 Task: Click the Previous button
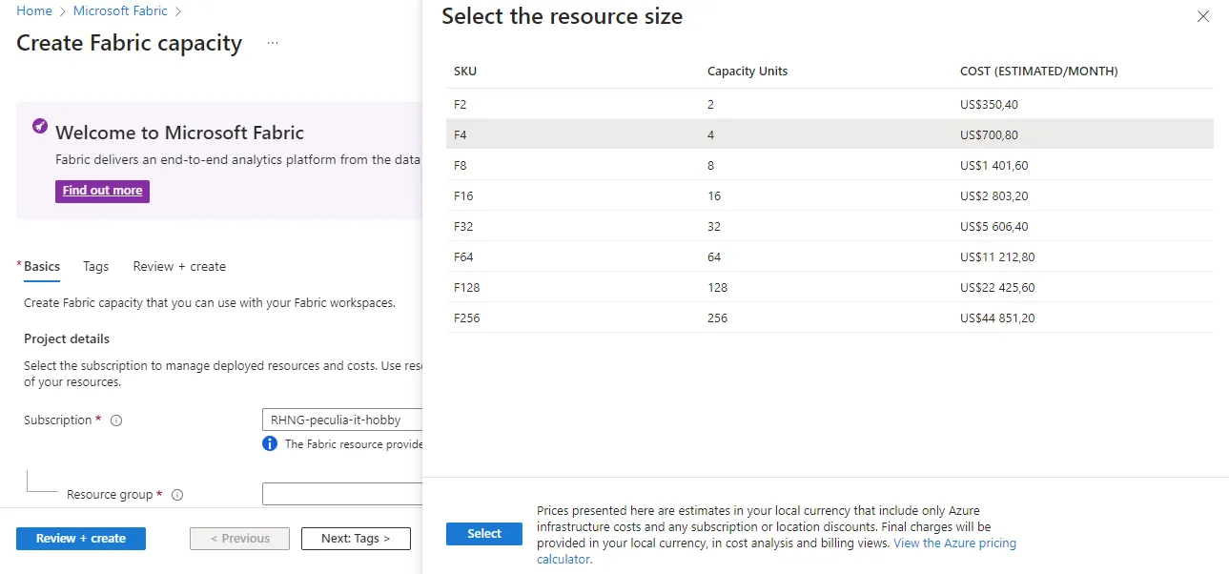point(239,539)
